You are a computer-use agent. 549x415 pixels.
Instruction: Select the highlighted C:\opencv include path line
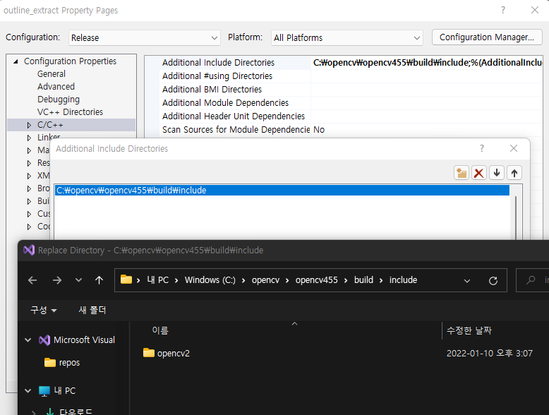click(x=282, y=190)
